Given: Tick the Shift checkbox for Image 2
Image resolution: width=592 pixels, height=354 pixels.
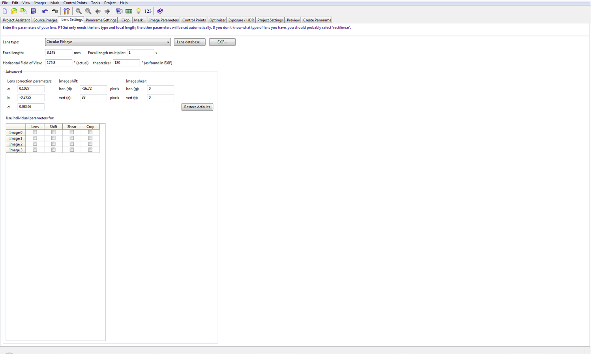Looking at the screenshot, I should [53, 144].
